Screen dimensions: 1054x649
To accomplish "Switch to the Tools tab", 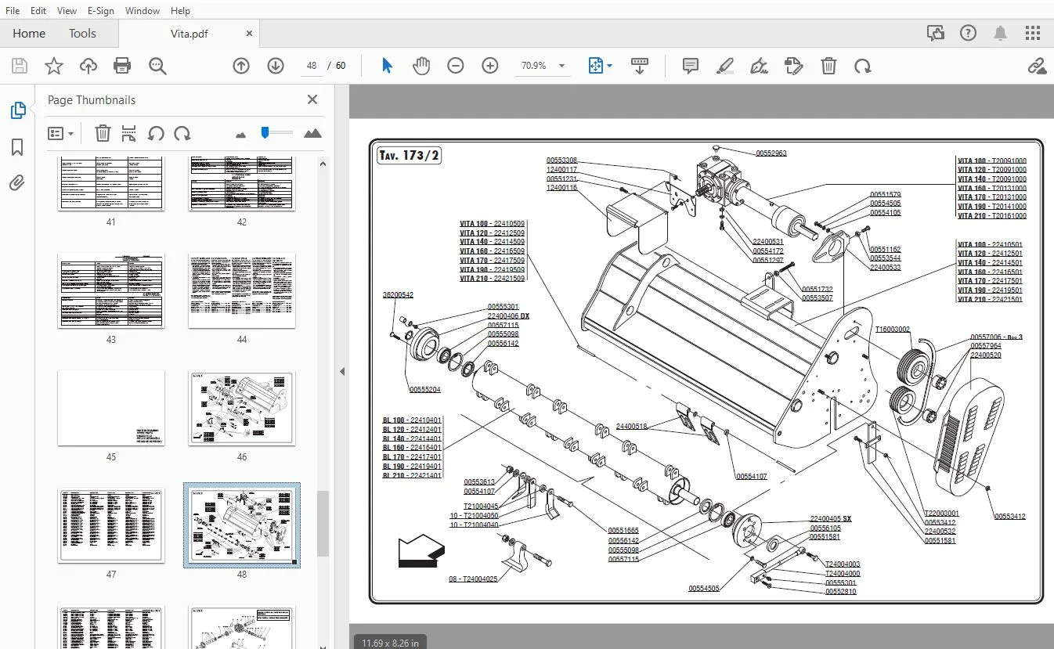I will 82,34.
